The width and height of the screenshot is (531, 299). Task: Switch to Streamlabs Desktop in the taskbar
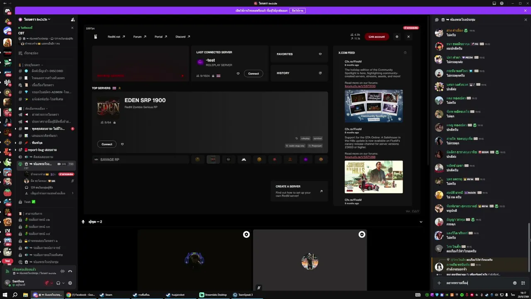click(213, 295)
